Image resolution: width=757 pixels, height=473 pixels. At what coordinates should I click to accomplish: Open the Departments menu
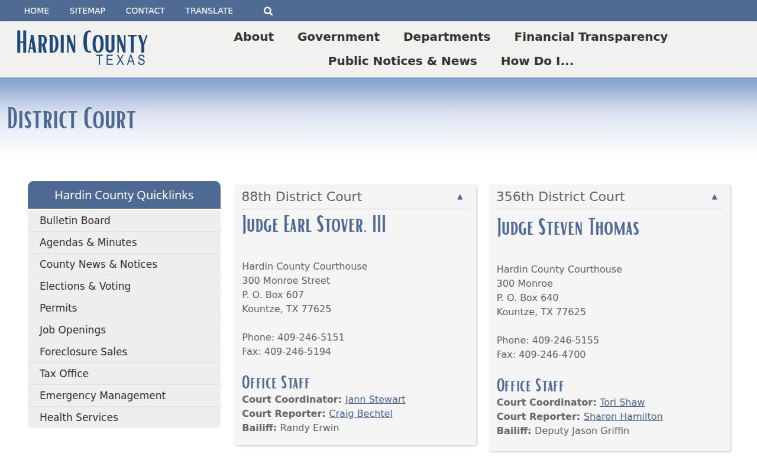click(447, 37)
